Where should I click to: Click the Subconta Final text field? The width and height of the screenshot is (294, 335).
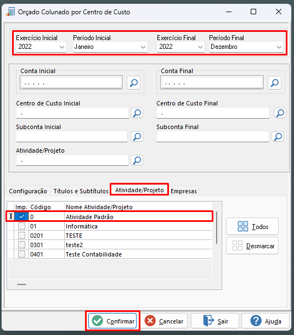[x=212, y=137]
